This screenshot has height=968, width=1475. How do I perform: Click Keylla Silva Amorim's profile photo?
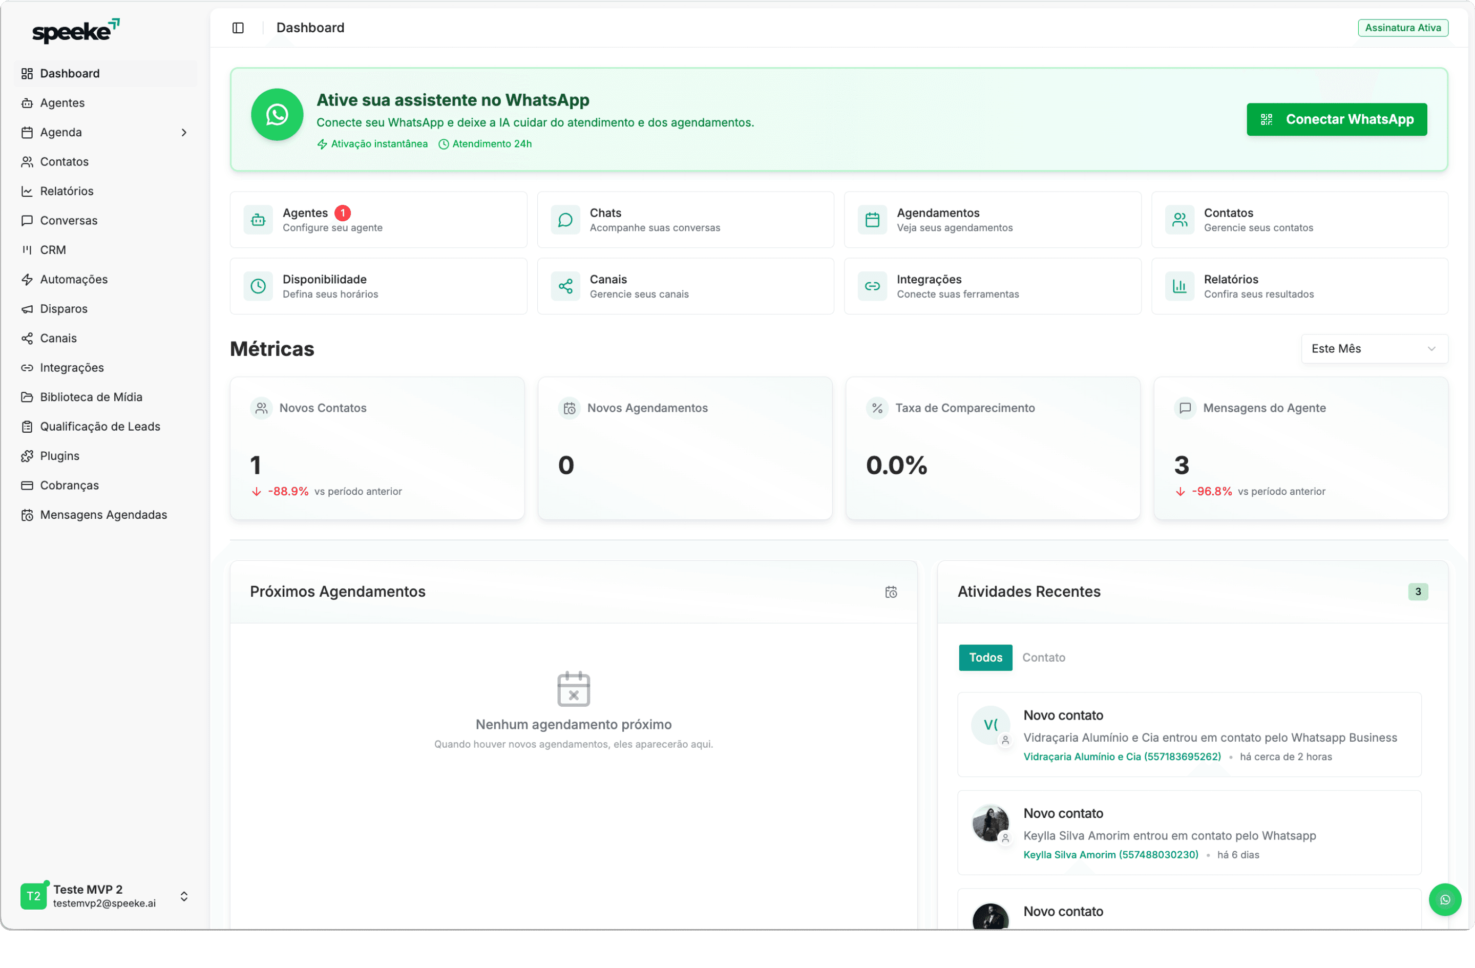(991, 824)
